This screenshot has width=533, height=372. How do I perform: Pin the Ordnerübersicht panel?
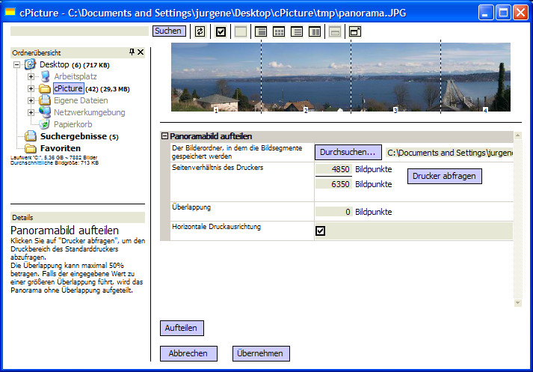[x=132, y=52]
